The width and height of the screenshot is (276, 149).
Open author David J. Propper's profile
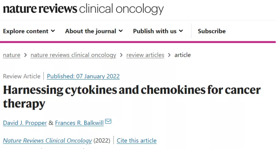click(x=25, y=123)
